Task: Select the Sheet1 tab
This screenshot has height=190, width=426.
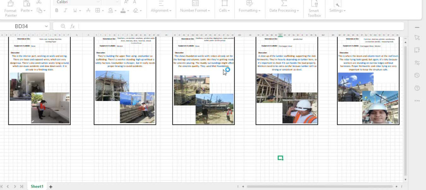Action: [x=37, y=187]
